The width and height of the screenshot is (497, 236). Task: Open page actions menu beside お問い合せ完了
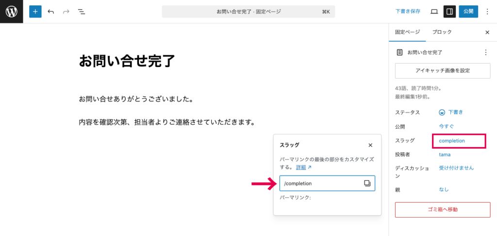[x=485, y=52]
